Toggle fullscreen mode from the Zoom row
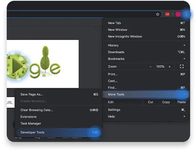 pyautogui.click(x=182, y=67)
